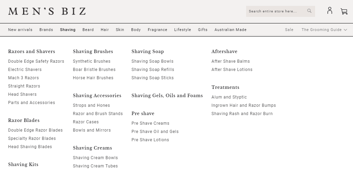Viewport: 353px width, 175px height.
Task: Open the Hair menu
Action: [x=105, y=30]
